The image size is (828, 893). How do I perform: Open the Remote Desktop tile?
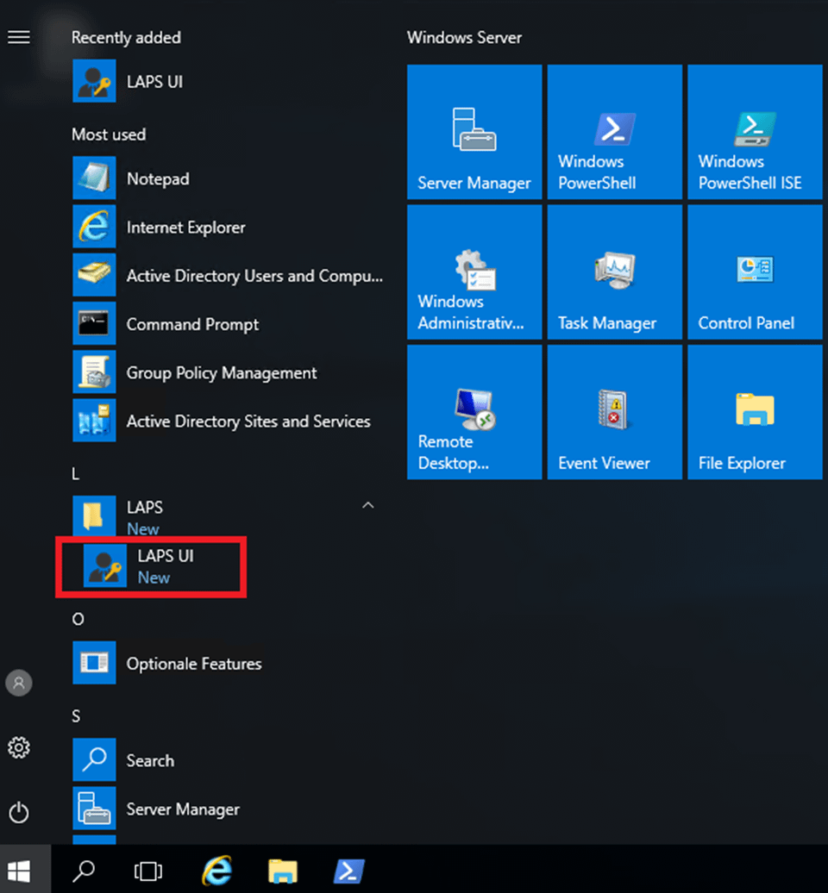[474, 412]
